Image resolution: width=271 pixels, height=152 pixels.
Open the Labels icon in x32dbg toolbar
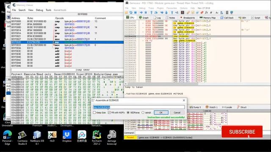click(197, 13)
